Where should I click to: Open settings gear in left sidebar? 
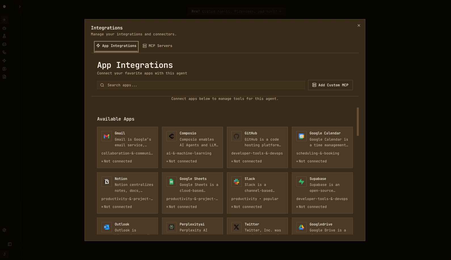pyautogui.click(x=4, y=230)
